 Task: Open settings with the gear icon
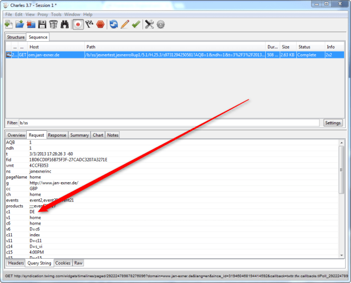(161, 24)
